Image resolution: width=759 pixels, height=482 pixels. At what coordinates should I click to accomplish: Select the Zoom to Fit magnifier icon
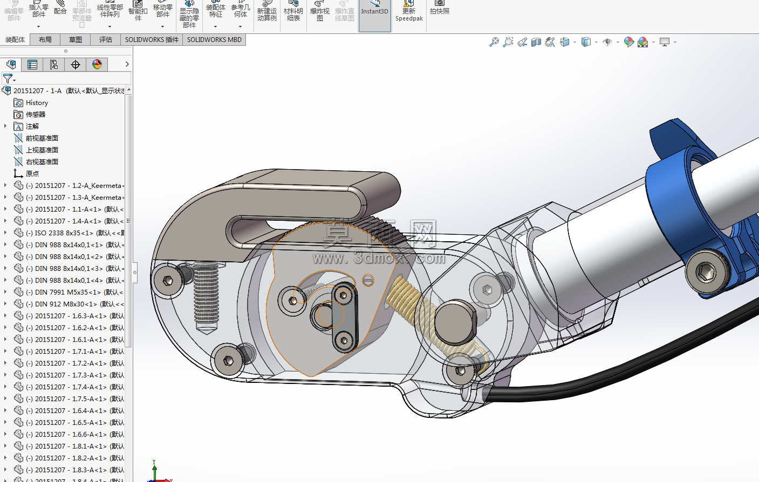click(x=494, y=42)
